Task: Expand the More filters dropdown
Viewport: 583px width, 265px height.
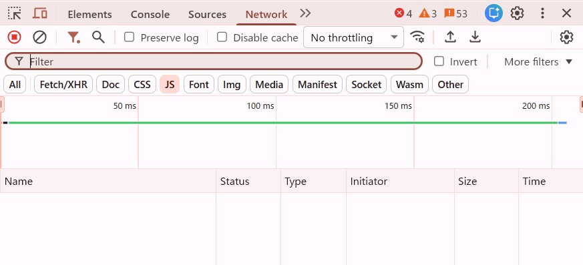Action: pyautogui.click(x=538, y=61)
